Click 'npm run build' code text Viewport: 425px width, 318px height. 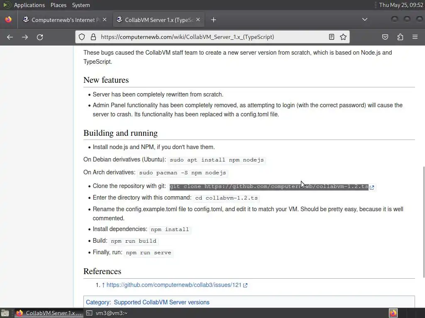click(133, 241)
